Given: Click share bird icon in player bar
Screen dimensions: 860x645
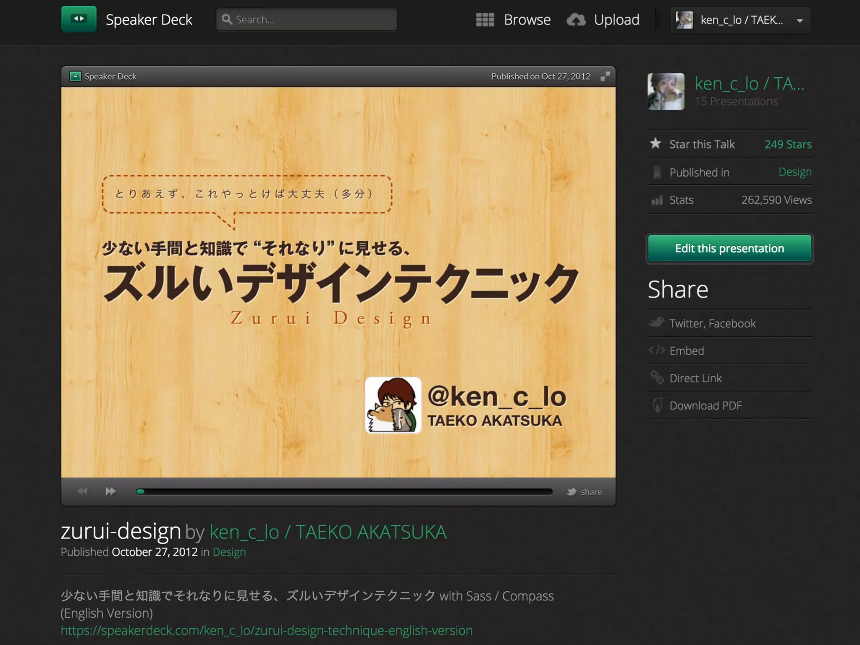Looking at the screenshot, I should coord(572,492).
